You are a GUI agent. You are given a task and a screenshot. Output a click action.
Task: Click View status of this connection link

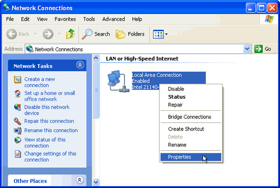(45, 143)
